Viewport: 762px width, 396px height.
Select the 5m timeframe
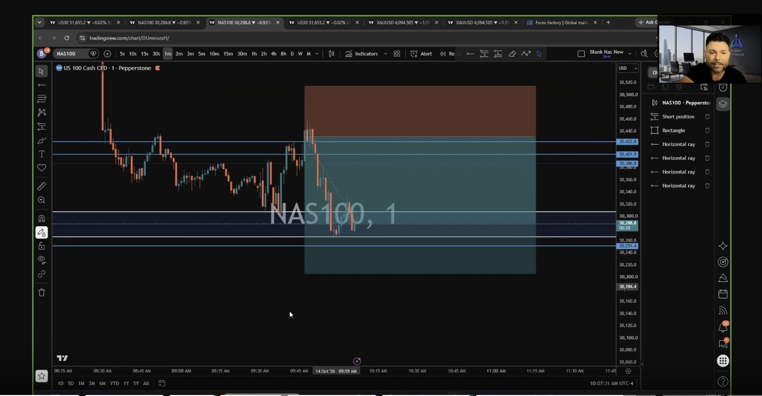point(201,54)
